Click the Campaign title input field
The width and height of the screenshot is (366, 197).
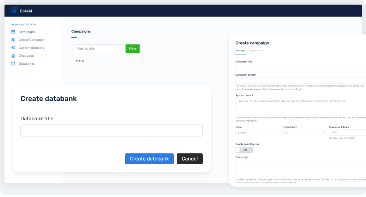click(x=300, y=67)
